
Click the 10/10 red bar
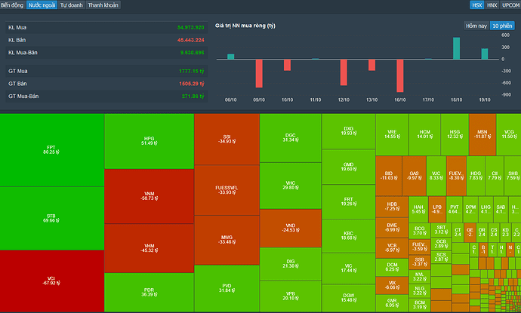[x=287, y=65]
